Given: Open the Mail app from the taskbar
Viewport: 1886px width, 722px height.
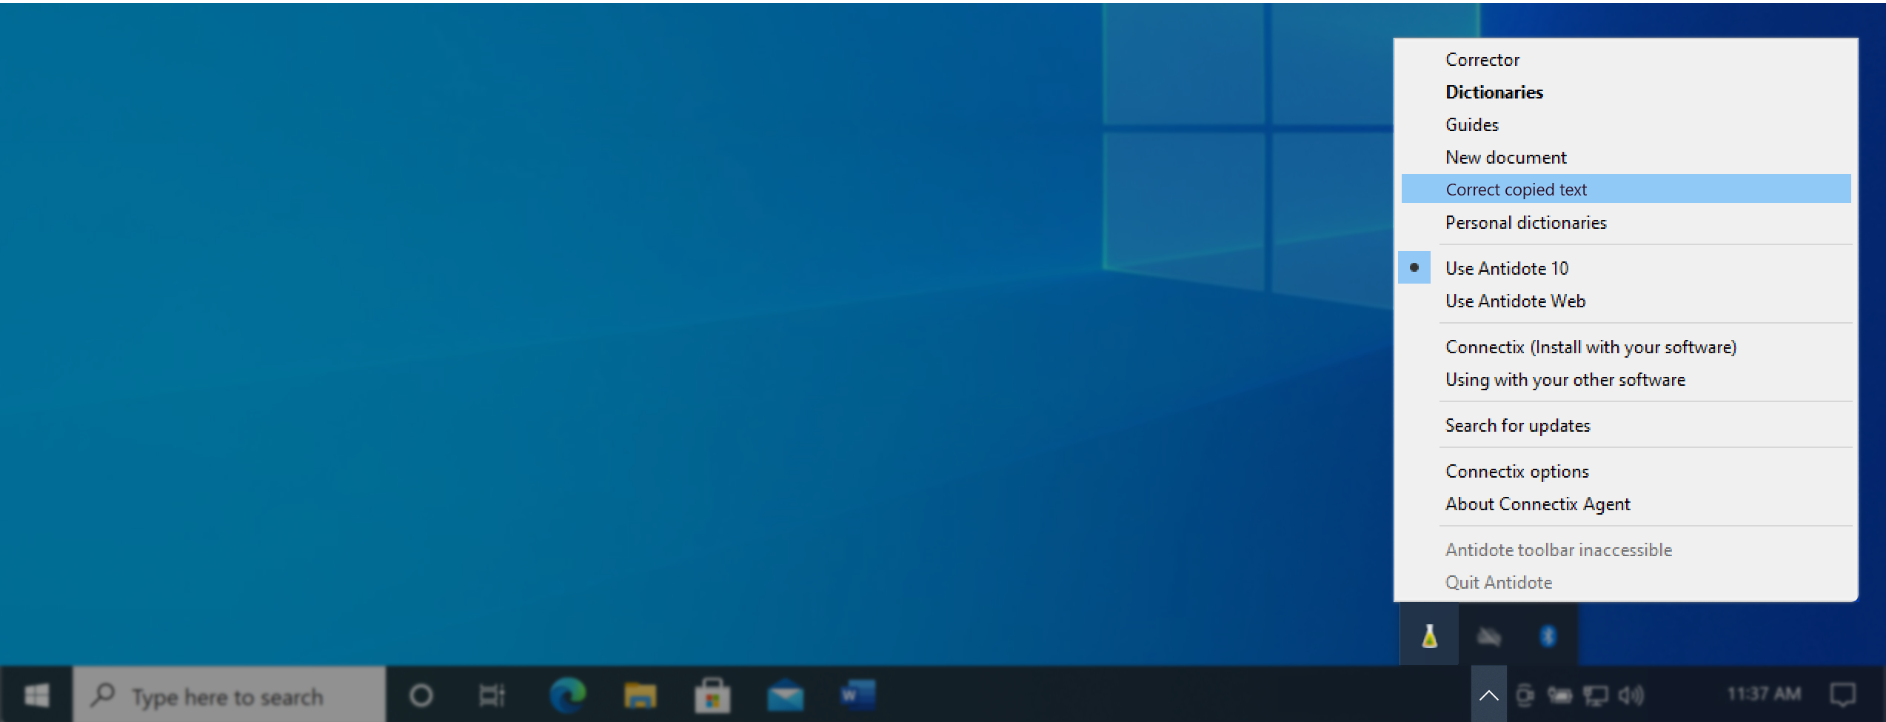Looking at the screenshot, I should (x=786, y=695).
